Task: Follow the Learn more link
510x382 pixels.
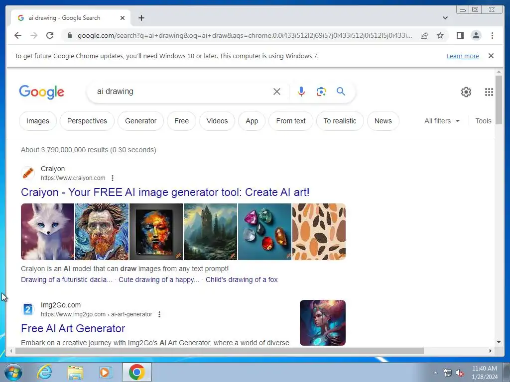Action: pyautogui.click(x=463, y=56)
